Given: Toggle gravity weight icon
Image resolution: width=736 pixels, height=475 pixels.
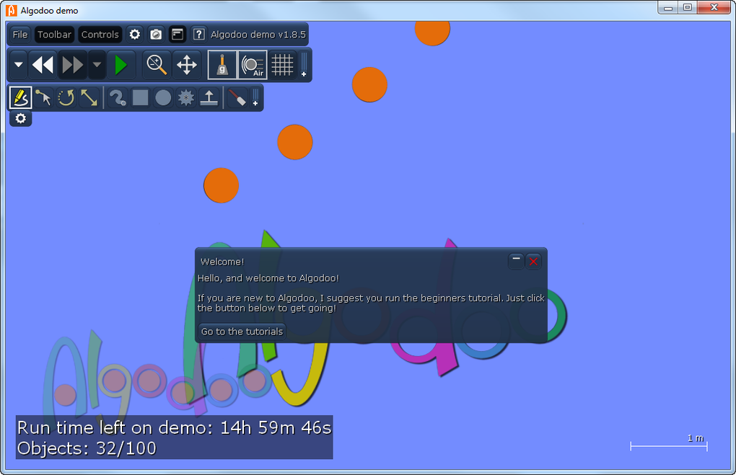Looking at the screenshot, I should (x=222, y=65).
